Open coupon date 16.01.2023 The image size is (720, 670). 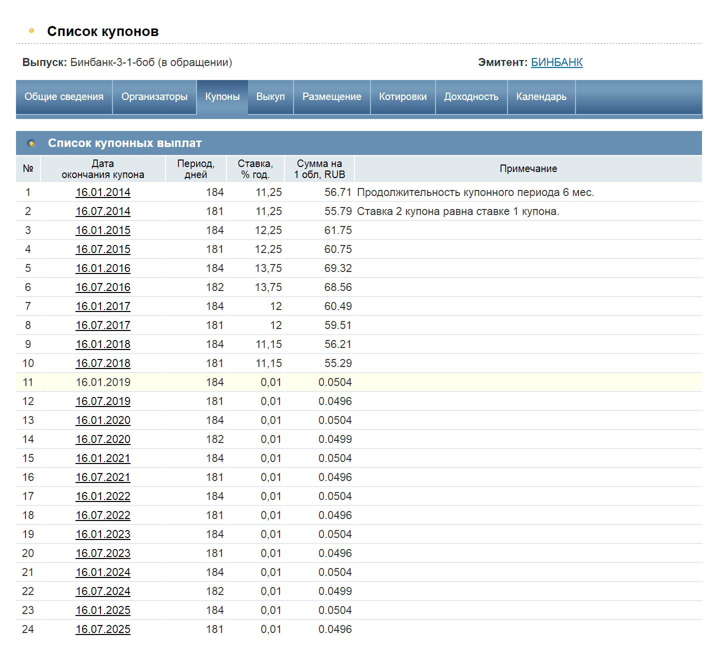(x=103, y=534)
